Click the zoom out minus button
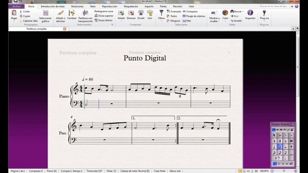The image size is (308, 173). 272,171
